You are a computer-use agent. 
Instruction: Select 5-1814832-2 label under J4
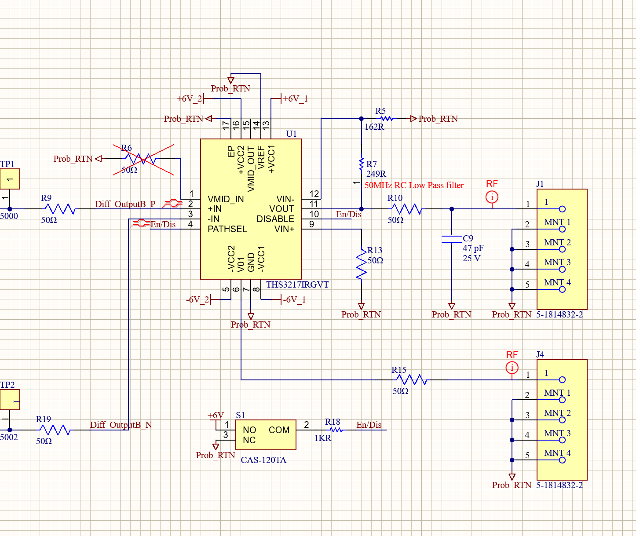559,485
